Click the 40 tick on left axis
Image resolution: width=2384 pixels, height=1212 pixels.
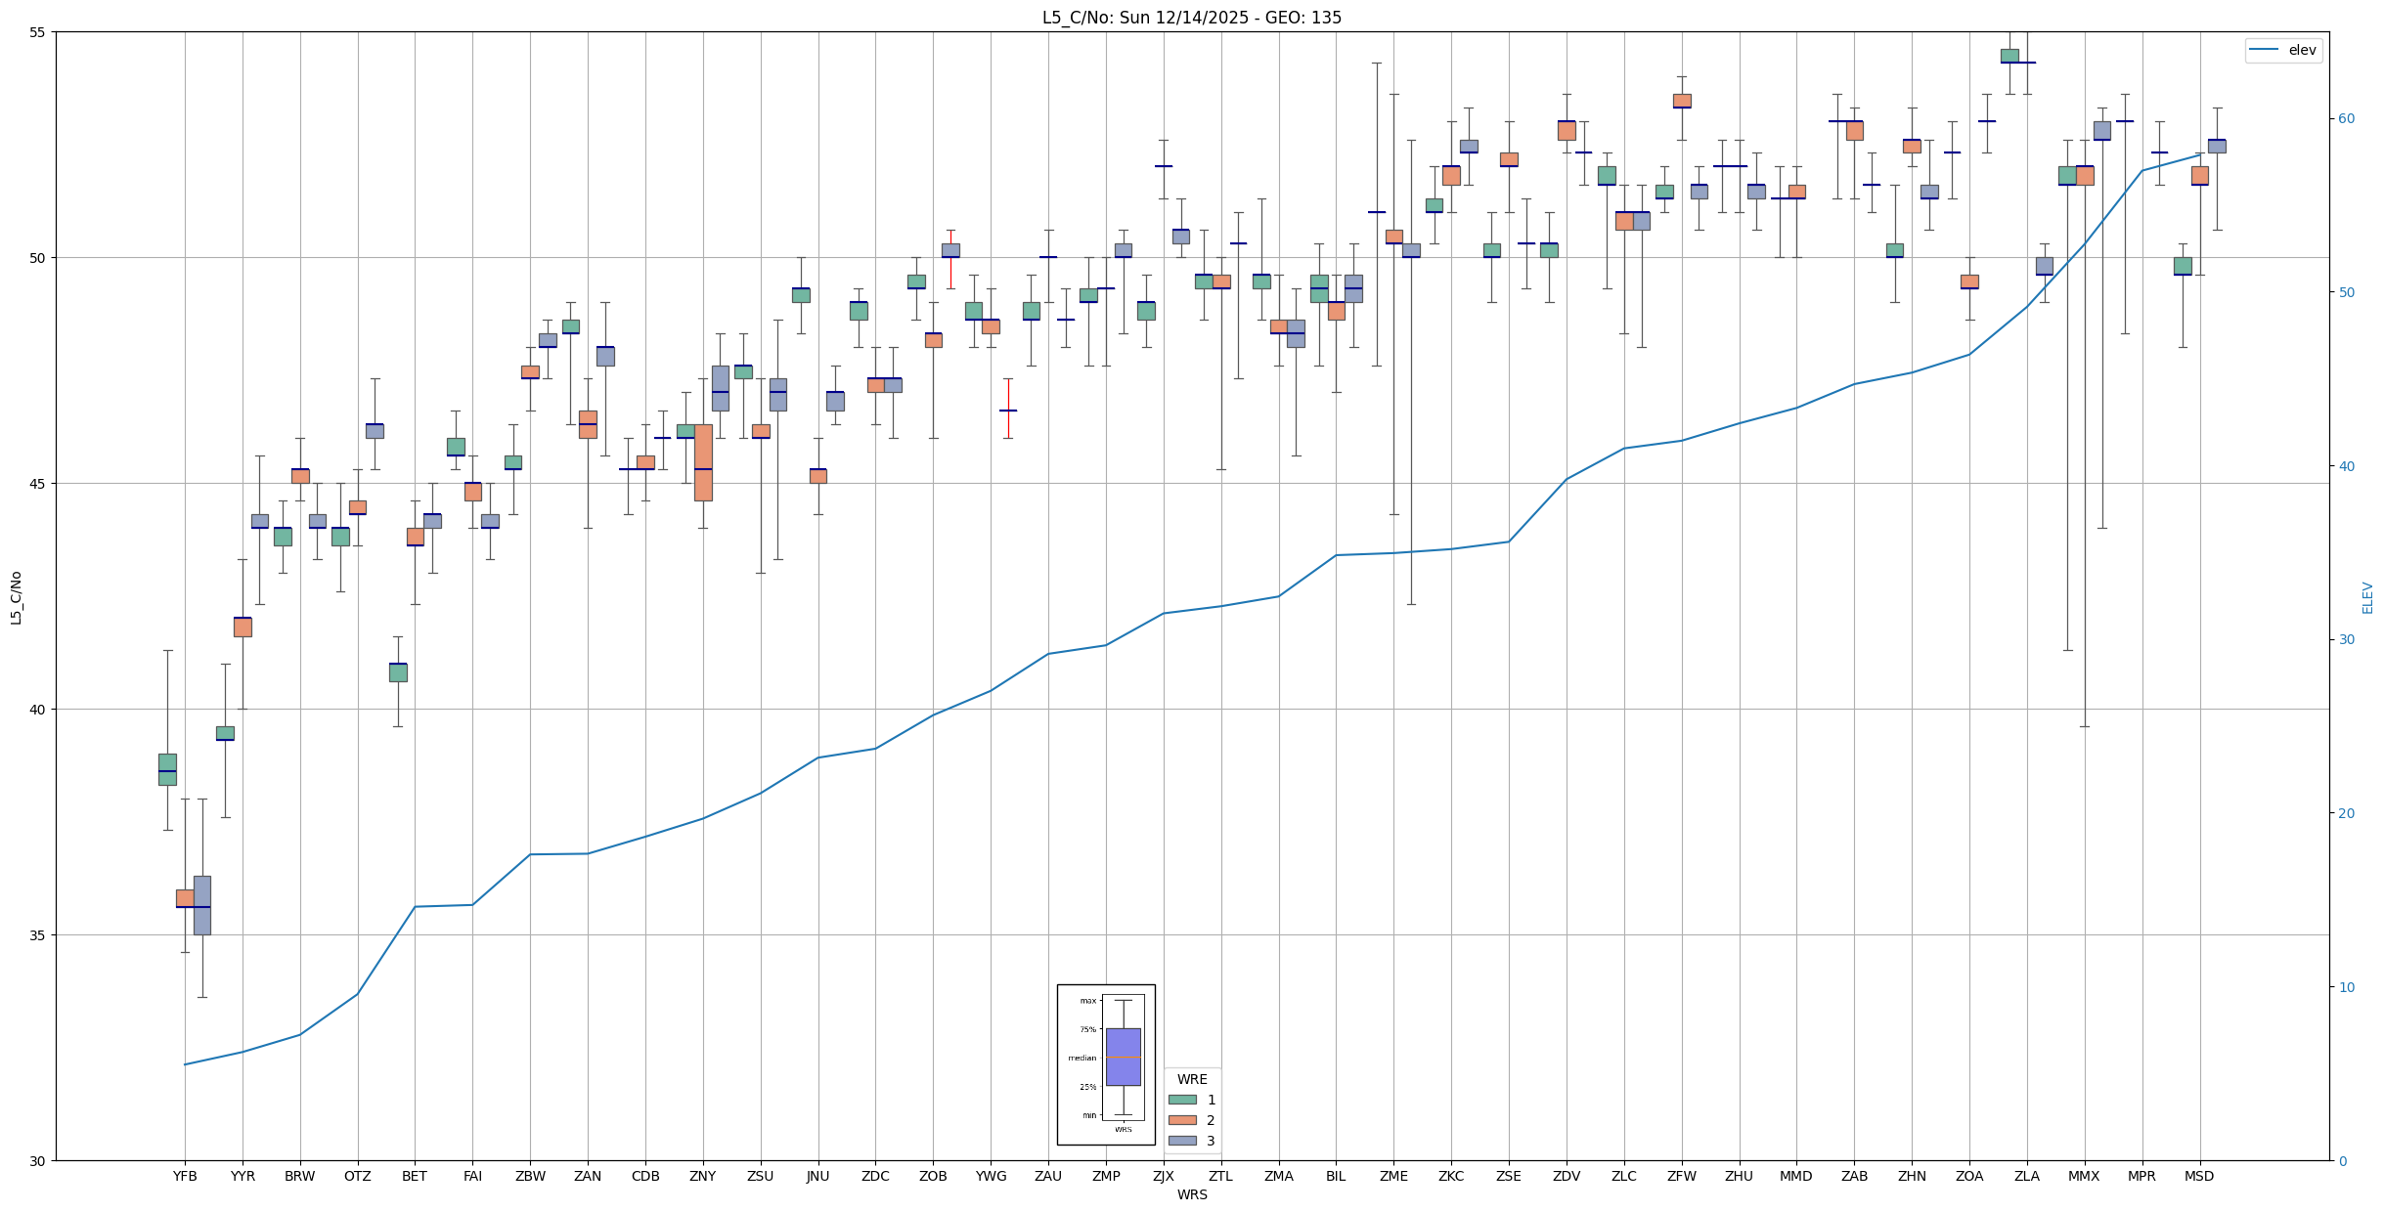38,710
